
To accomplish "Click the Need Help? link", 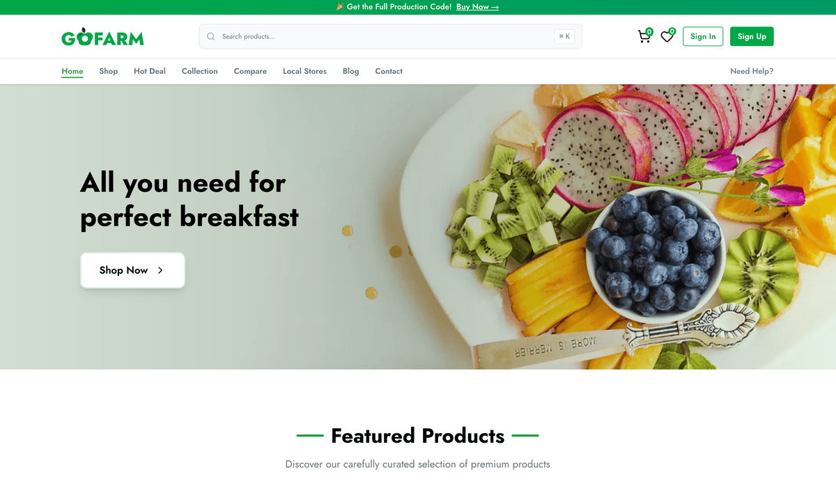I will (752, 71).
